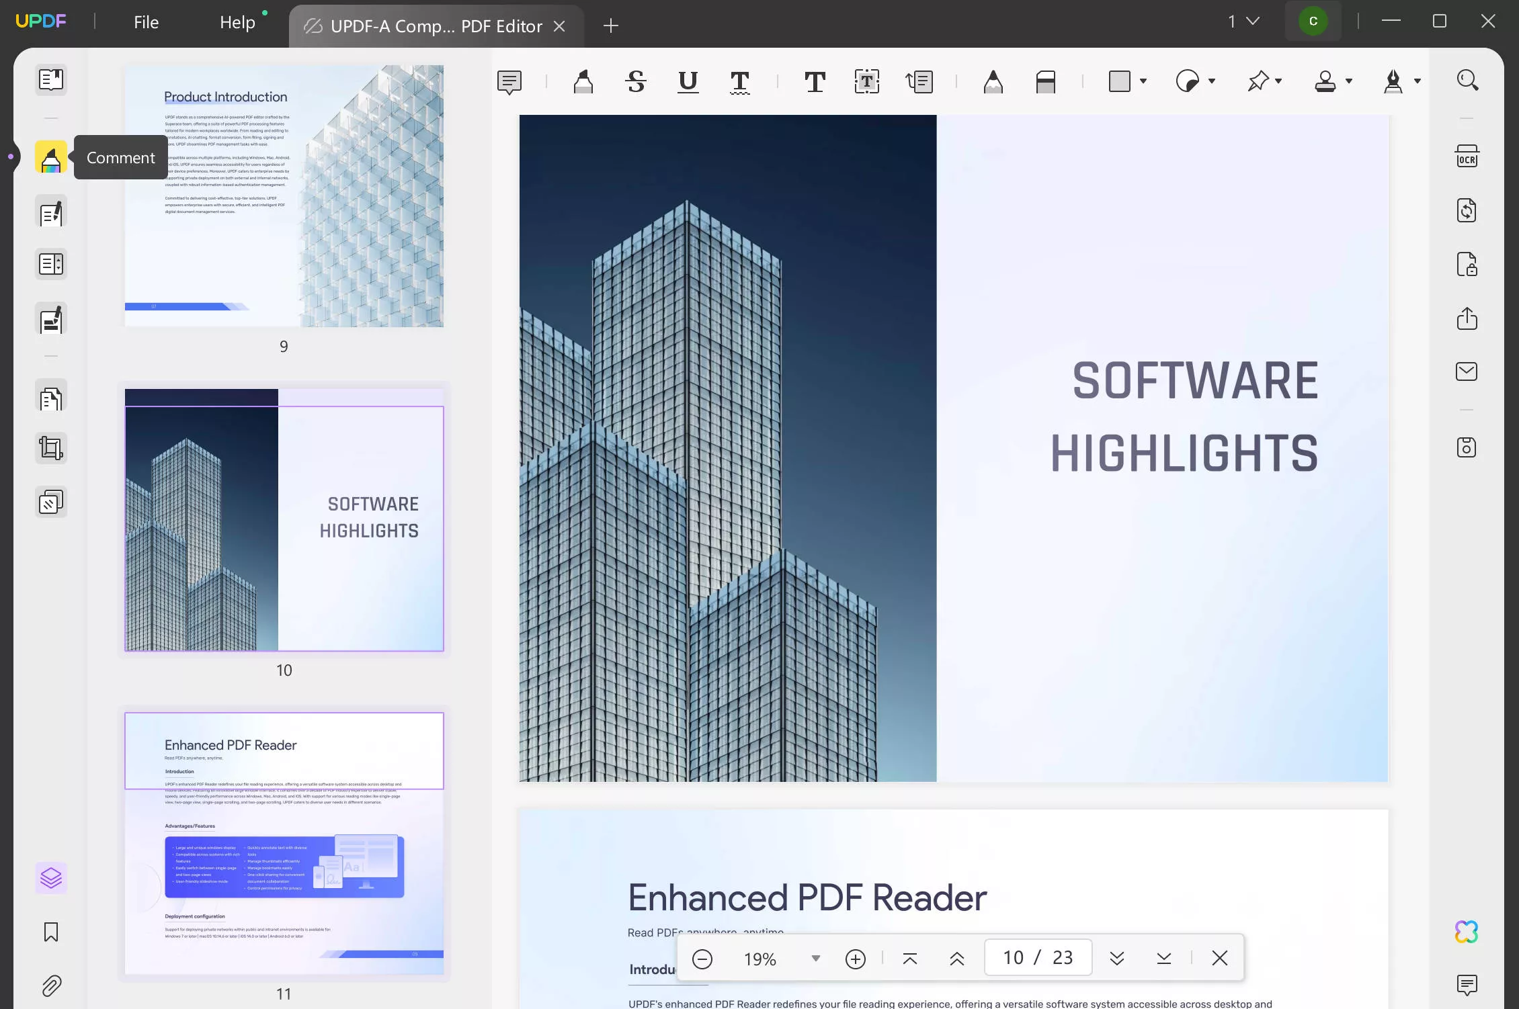1519x1009 pixels.
Task: Select the Comment highlighter mode icon
Action: point(51,157)
